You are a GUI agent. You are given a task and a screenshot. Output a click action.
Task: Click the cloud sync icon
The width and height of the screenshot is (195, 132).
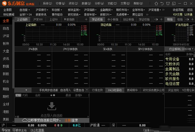25,120
